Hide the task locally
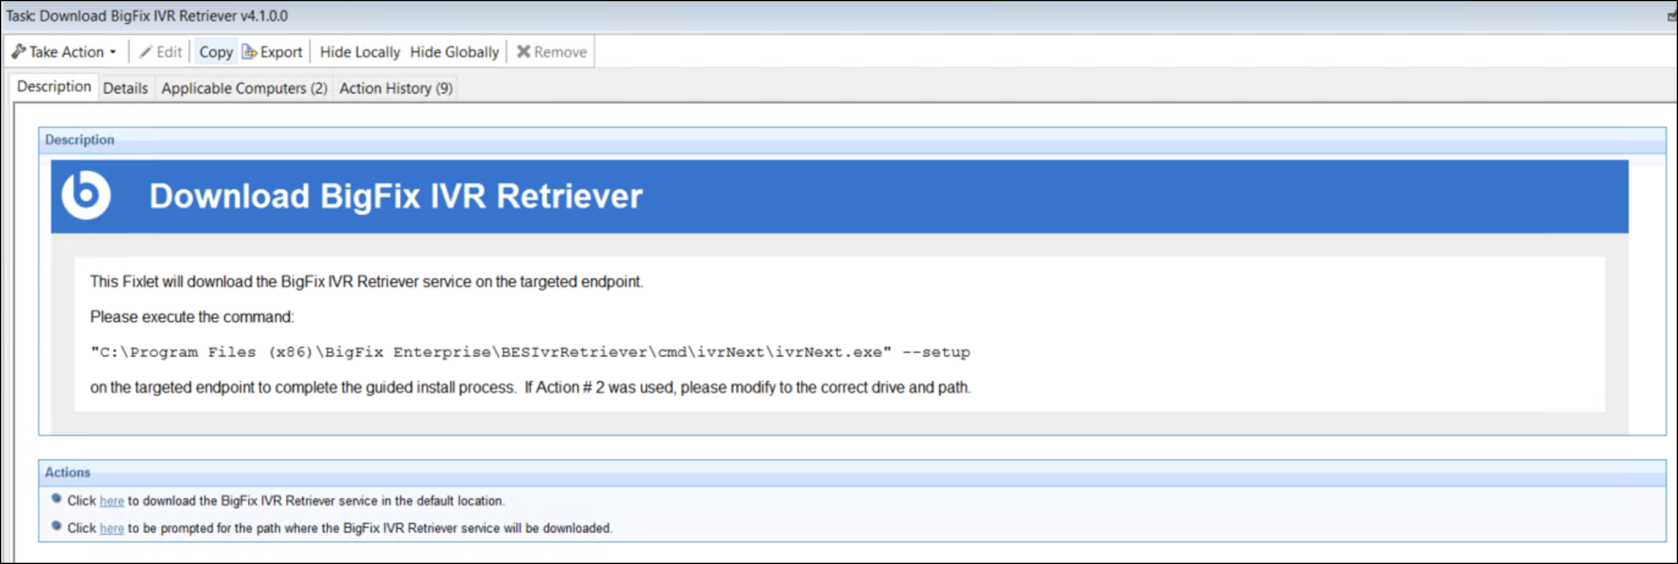This screenshot has width=1678, height=564. pyautogui.click(x=360, y=51)
